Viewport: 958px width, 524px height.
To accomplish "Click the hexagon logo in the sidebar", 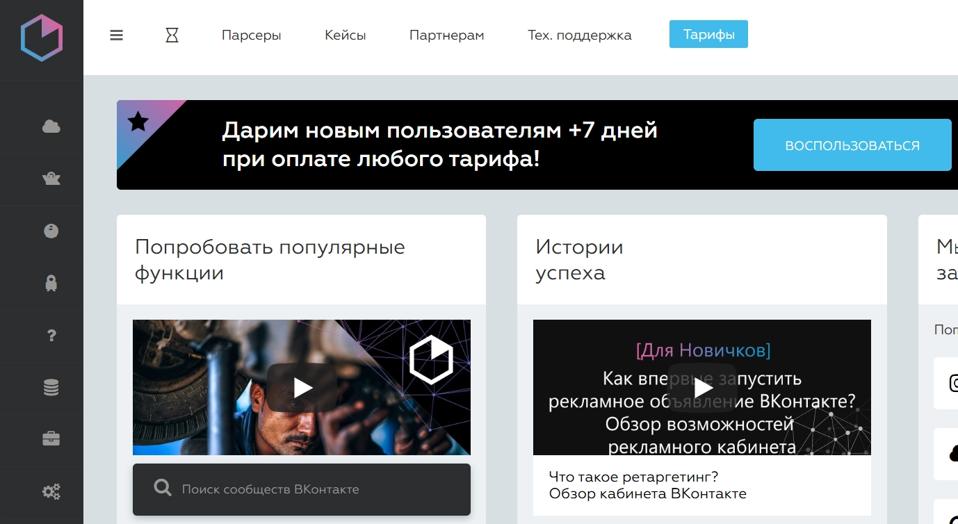I will tap(42, 38).
